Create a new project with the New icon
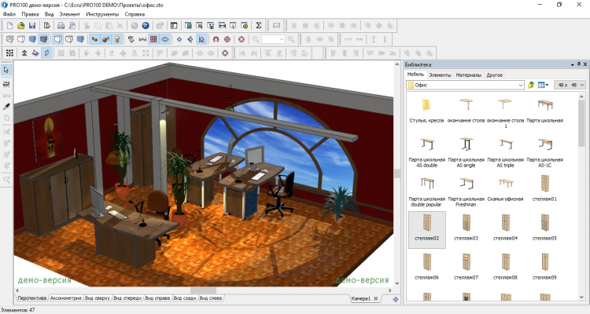Viewport: 590px width, 314px height. (x=9, y=25)
